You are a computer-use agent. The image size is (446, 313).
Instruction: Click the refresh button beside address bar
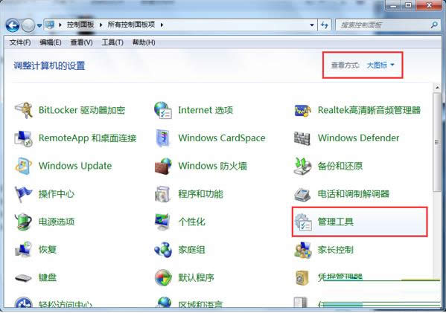click(325, 25)
